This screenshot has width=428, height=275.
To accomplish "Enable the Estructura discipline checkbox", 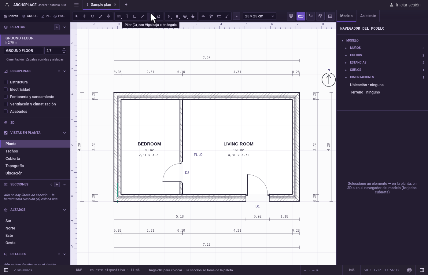I will (6, 82).
